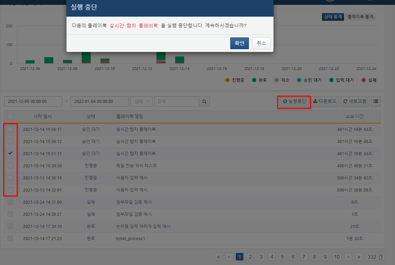Open 논리형 입력 여러개 입력 예시 row

192,226
